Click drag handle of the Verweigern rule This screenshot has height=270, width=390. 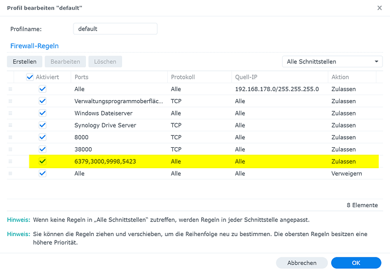point(10,173)
